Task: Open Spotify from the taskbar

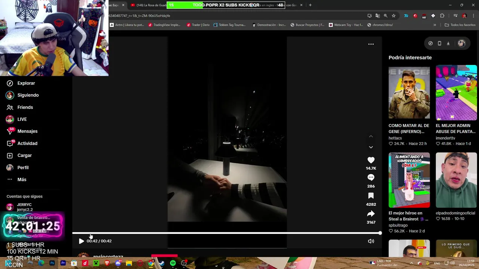Action: [x=173, y=263]
